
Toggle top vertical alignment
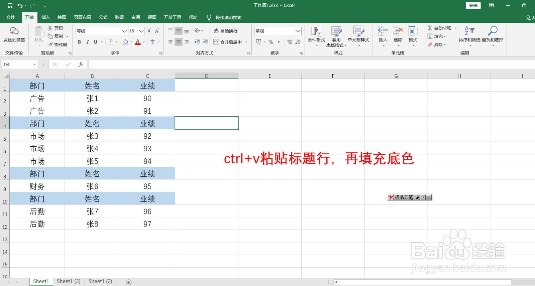(x=171, y=31)
